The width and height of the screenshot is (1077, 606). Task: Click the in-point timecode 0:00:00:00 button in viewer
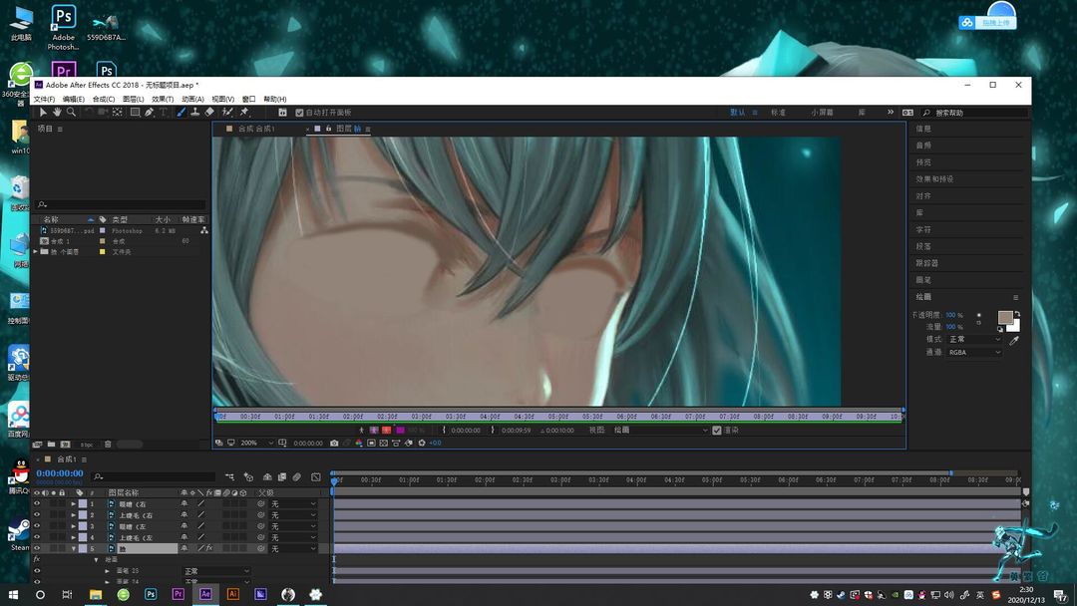[x=466, y=431]
